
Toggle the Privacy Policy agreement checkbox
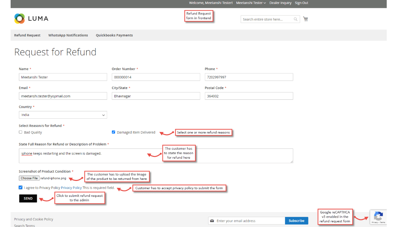pyautogui.click(x=21, y=188)
